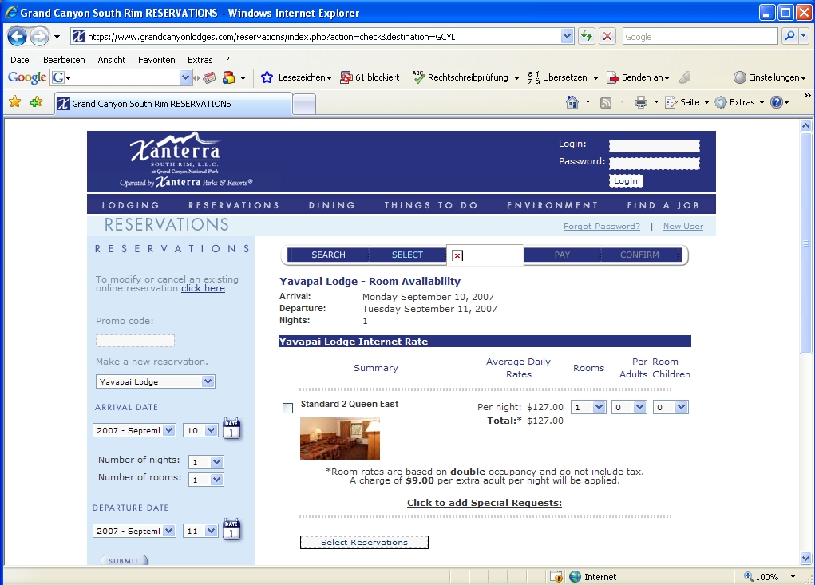Click the search magnifier icon
The image size is (815, 585).
[x=789, y=37]
